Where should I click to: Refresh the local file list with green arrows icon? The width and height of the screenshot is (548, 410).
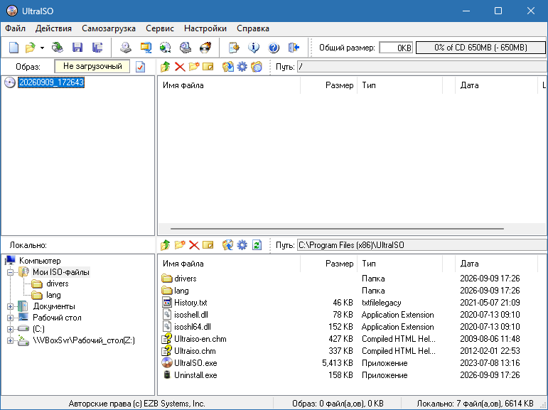(x=257, y=245)
